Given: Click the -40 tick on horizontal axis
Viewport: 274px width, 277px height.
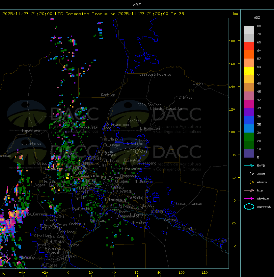Looking at the screenshot, I should pos(22,273).
